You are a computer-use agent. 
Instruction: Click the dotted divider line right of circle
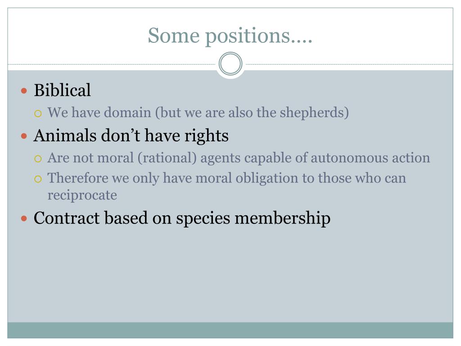(x=349, y=64)
